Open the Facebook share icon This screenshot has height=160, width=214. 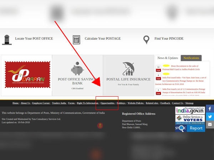(210, 108)
